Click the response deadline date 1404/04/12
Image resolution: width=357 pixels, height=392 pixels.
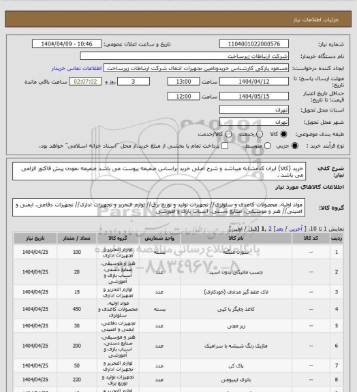pos(254,82)
